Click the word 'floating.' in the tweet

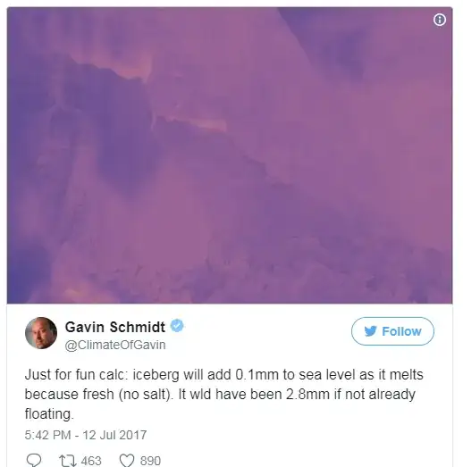(49, 414)
